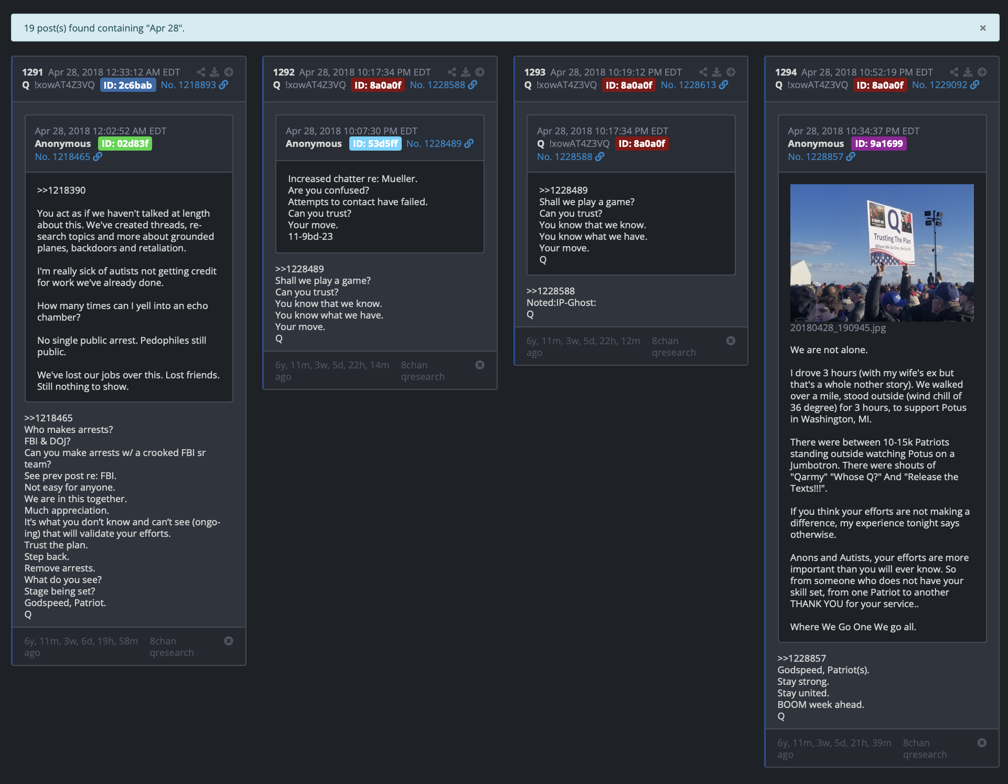Share post 1292
This screenshot has height=784, width=1008.
[452, 72]
